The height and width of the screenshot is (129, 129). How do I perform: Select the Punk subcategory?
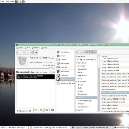(x=86, y=72)
